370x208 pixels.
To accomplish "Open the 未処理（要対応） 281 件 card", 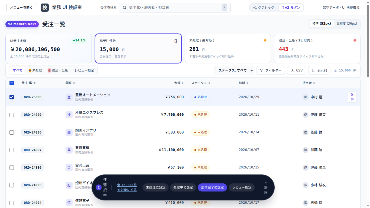I will [x=228, y=48].
